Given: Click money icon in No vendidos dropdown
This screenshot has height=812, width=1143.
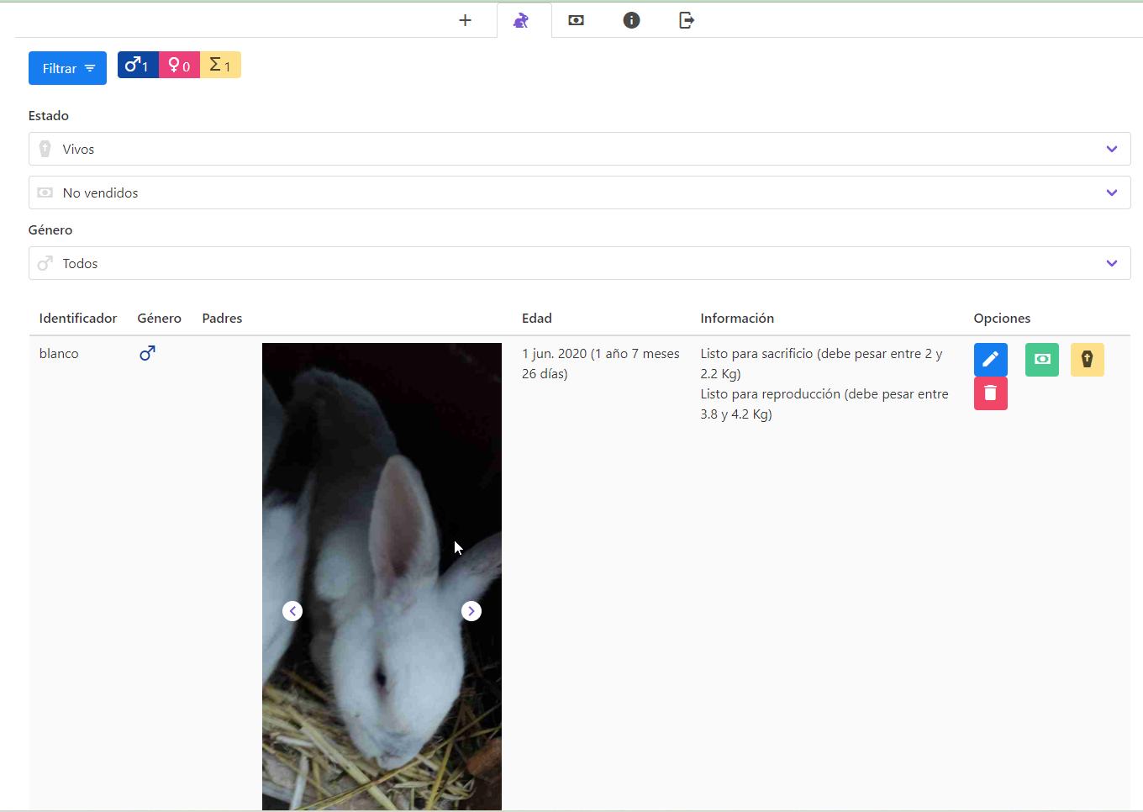Looking at the screenshot, I should (45, 192).
